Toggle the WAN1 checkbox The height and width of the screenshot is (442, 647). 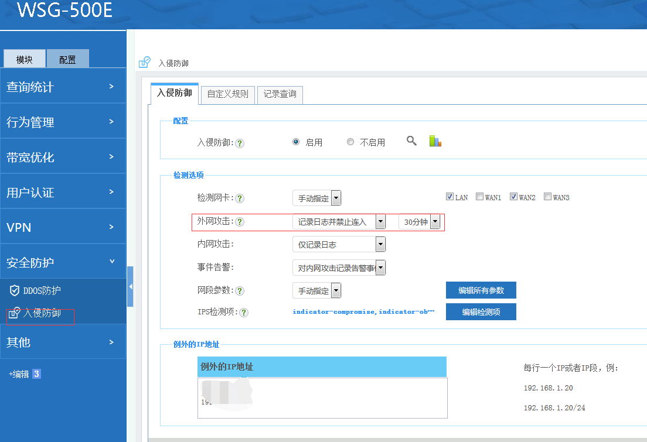479,197
